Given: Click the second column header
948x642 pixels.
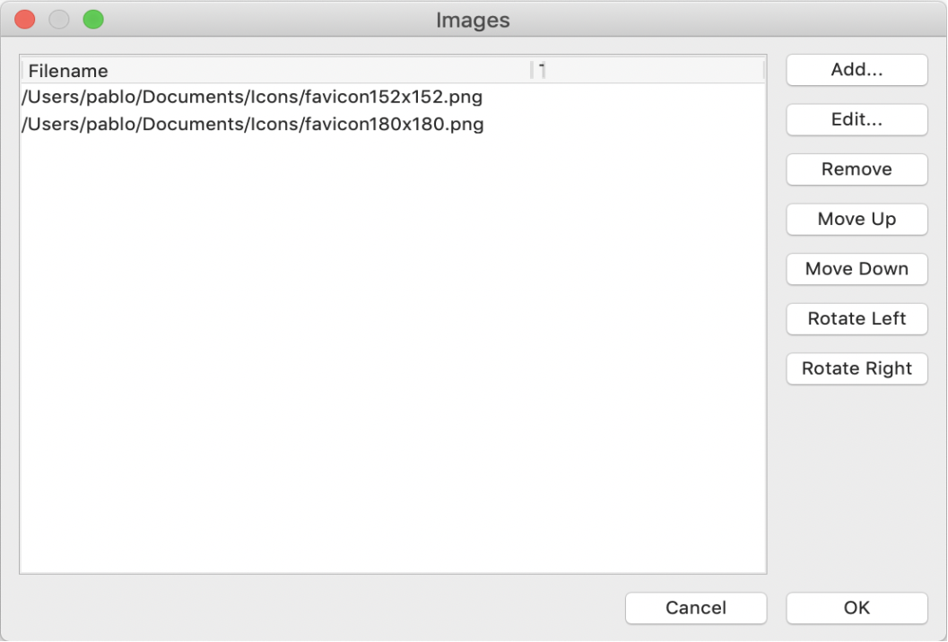Looking at the screenshot, I should click(648, 71).
